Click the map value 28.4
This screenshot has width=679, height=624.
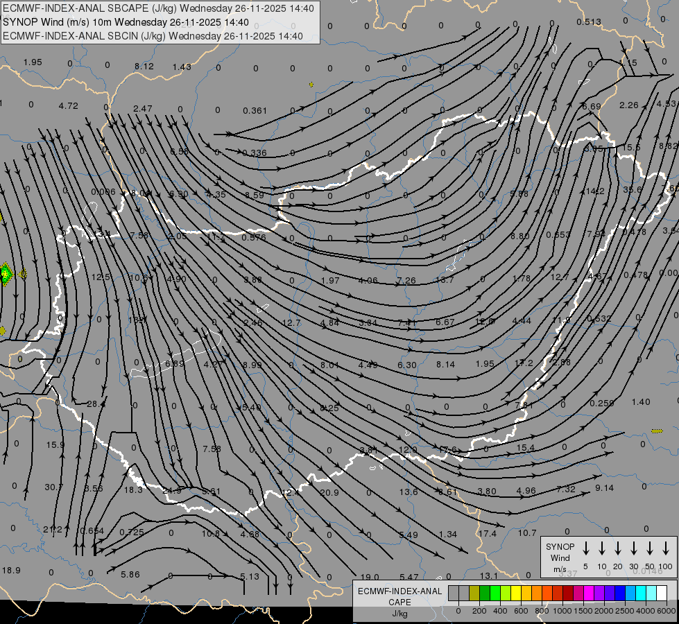[x=96, y=404]
